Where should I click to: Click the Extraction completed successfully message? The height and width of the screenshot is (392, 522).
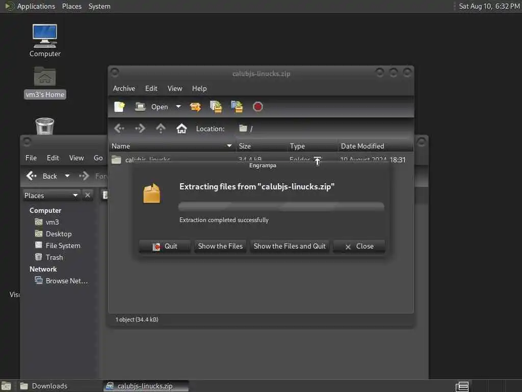[x=224, y=220]
